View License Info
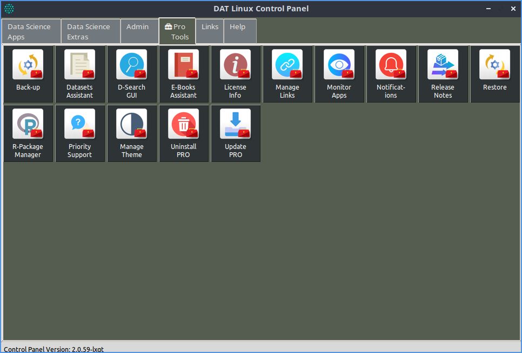 click(236, 74)
